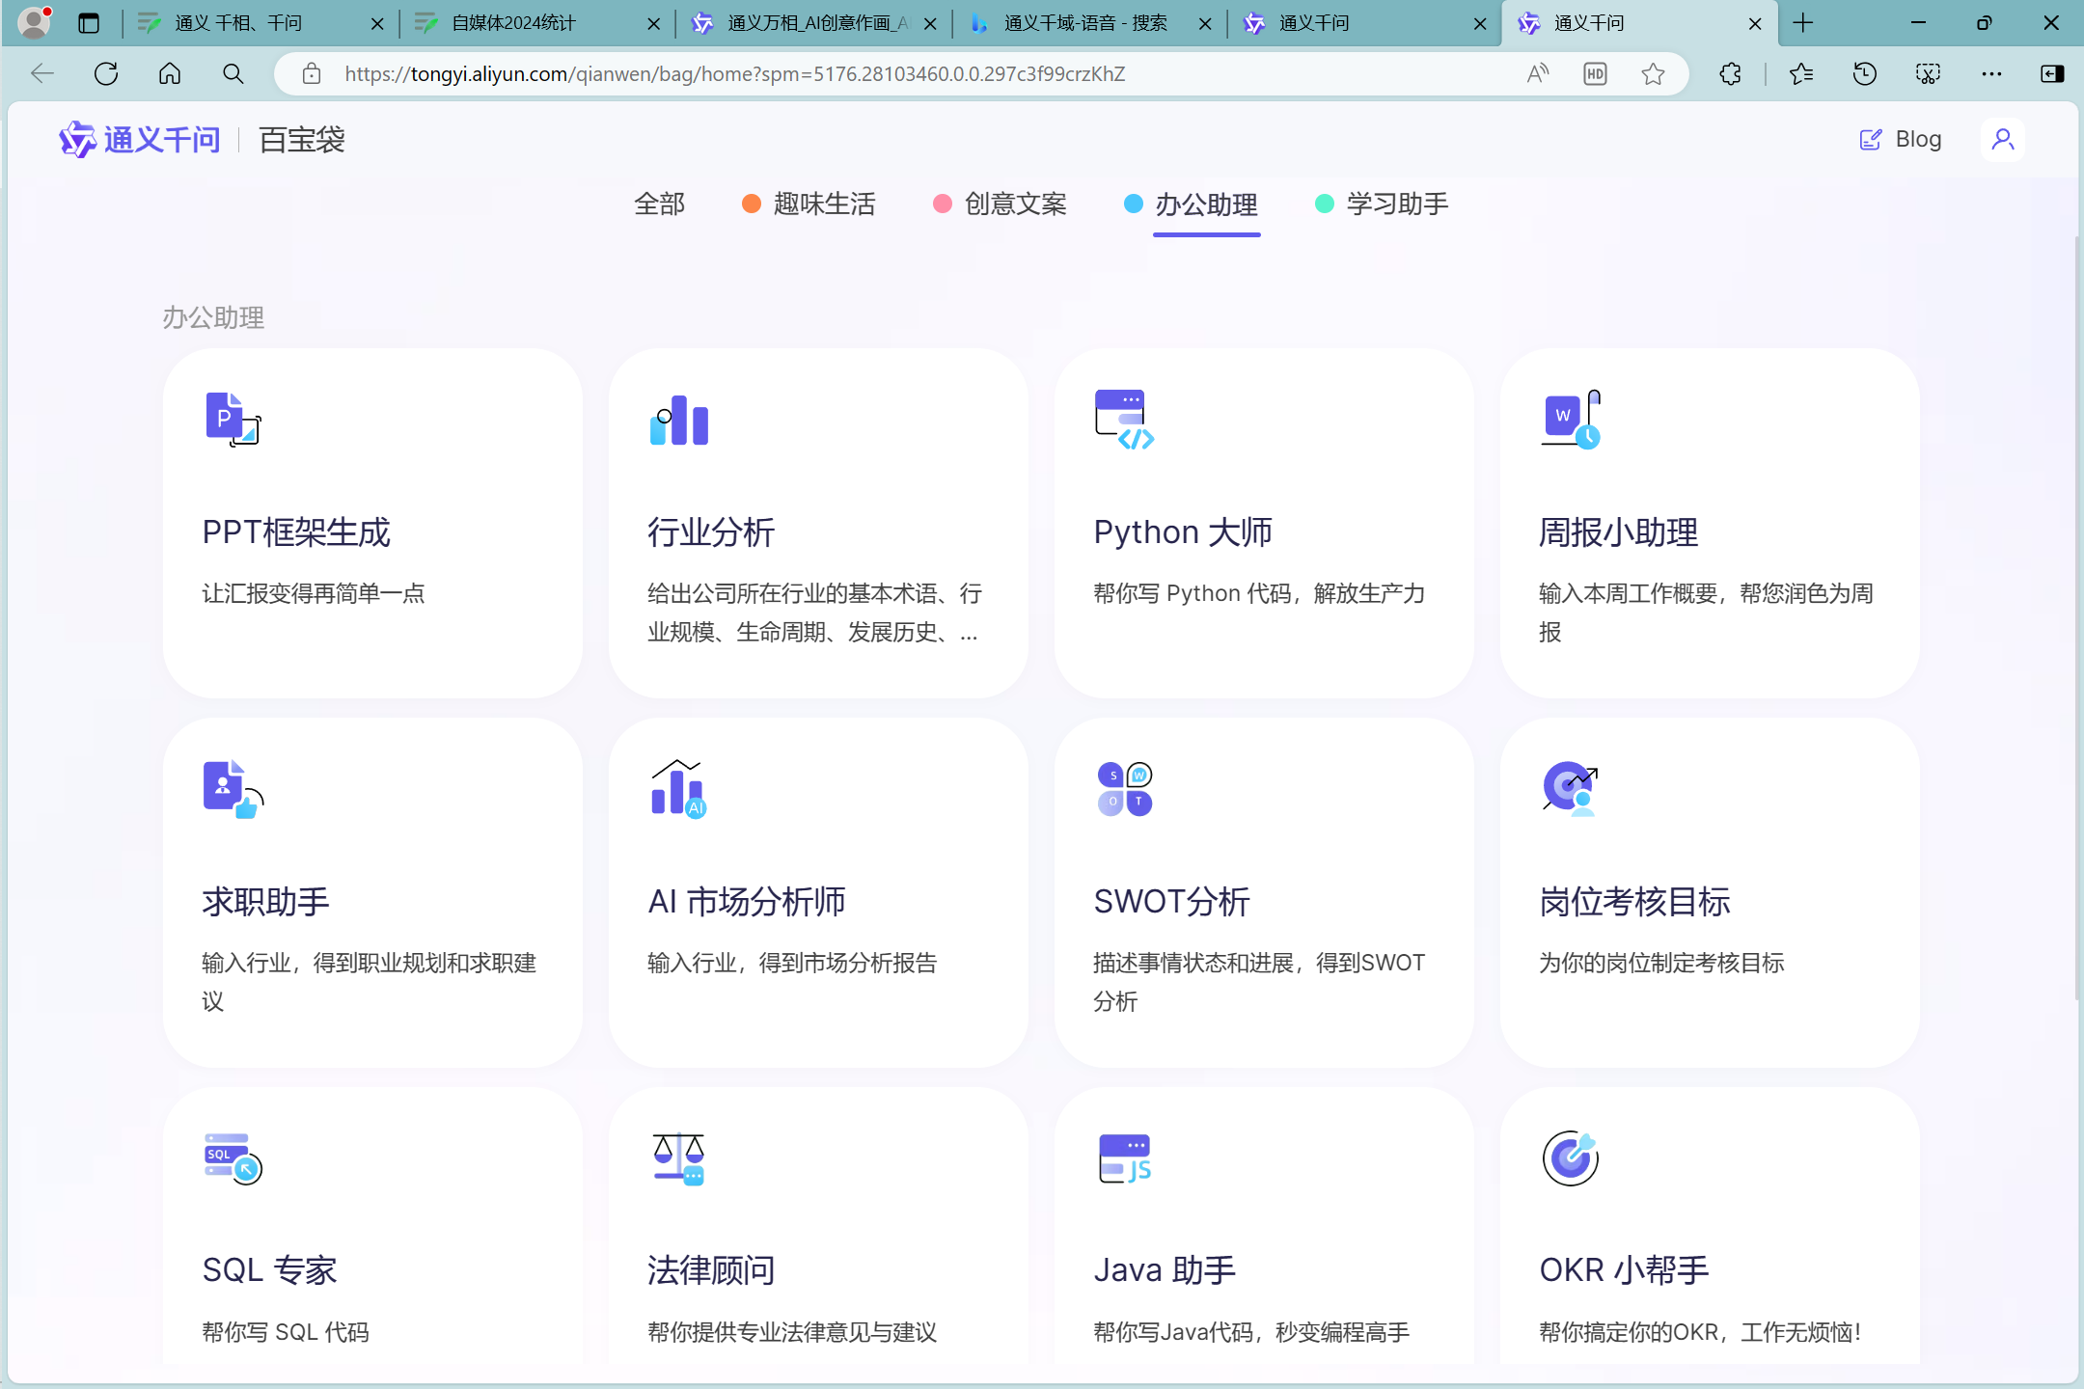Click the AI 市场分析师 chart icon
Viewport: 2084px width, 1389px height.
(679, 789)
